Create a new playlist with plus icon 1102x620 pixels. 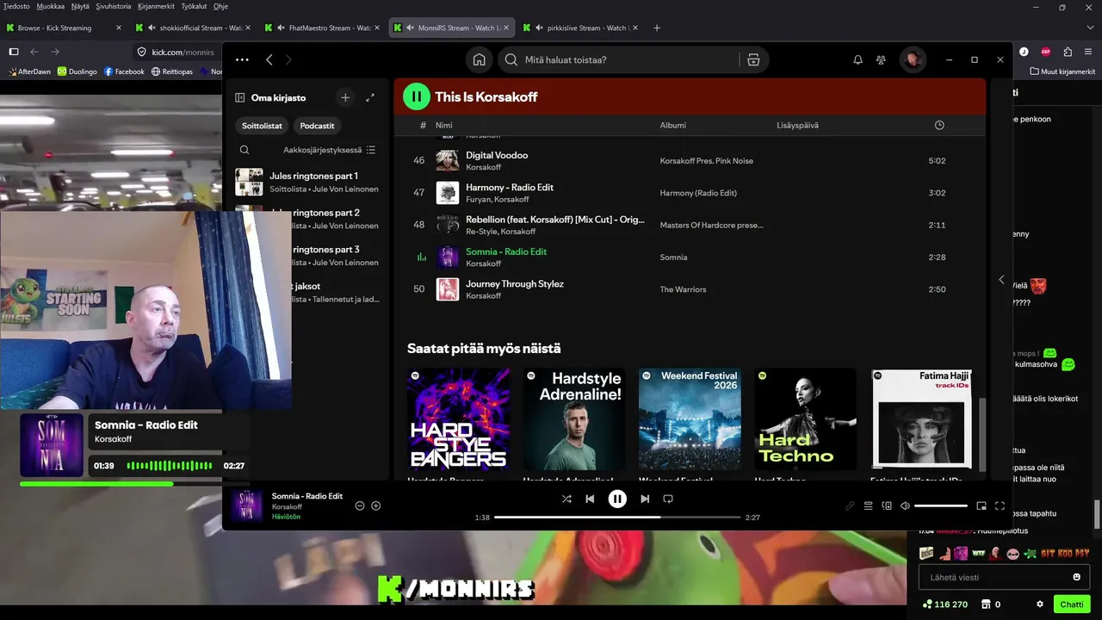(x=345, y=97)
